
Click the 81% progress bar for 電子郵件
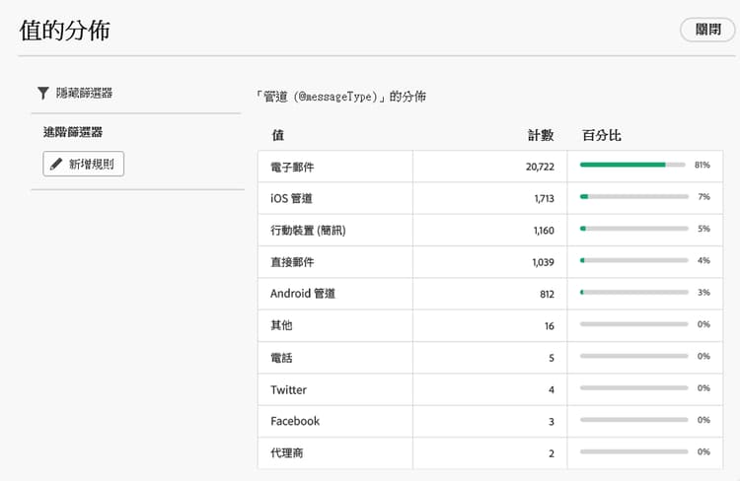[x=633, y=166]
